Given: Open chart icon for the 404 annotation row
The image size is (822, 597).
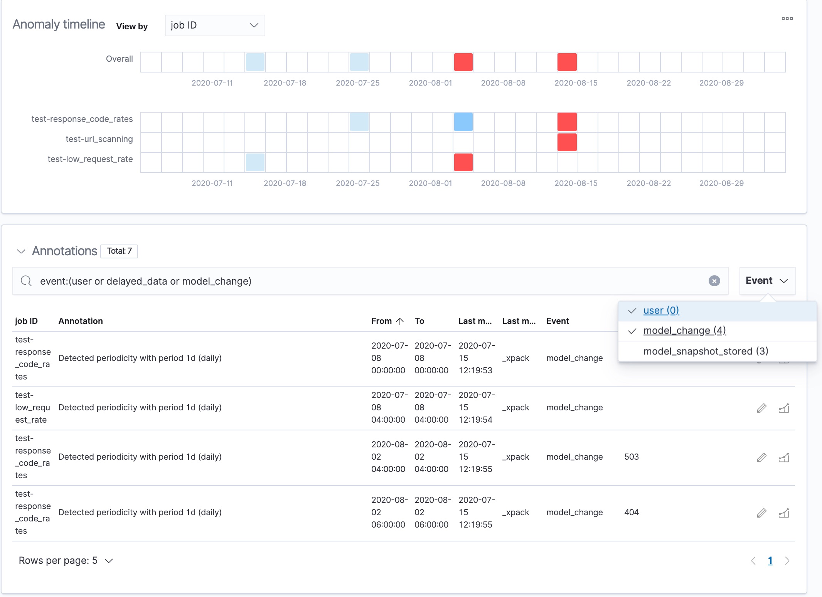Looking at the screenshot, I should click(784, 513).
